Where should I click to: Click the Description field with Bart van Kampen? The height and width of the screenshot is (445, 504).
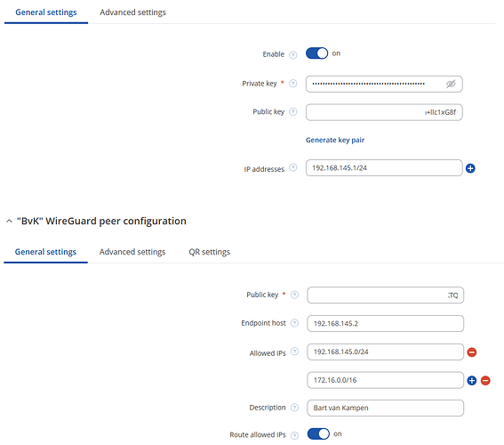385,408
